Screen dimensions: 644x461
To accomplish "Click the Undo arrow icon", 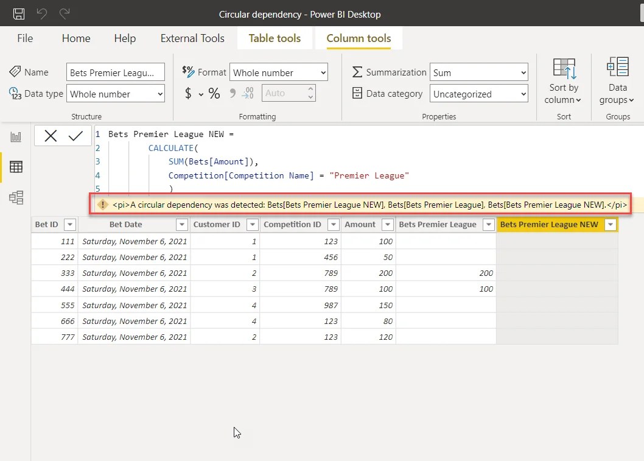I will [x=41, y=13].
